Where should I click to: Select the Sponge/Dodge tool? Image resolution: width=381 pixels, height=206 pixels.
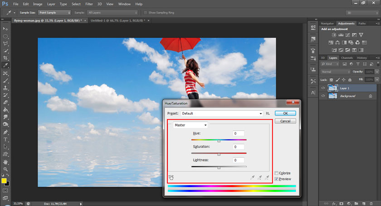[5, 124]
